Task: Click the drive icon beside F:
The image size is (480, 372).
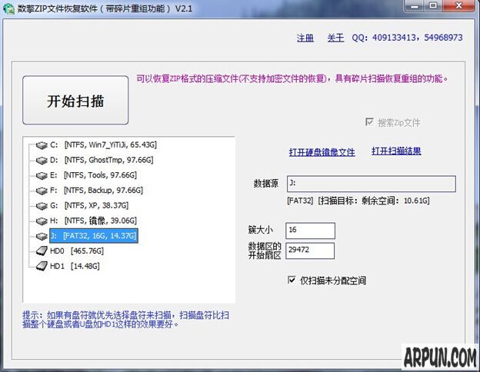Action: (x=42, y=191)
